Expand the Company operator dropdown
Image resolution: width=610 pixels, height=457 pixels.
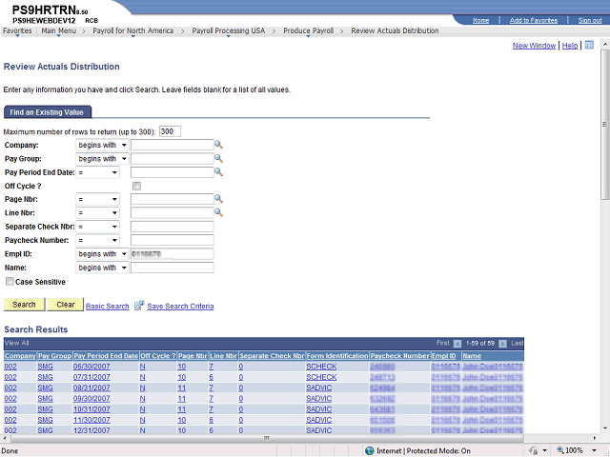tap(102, 146)
